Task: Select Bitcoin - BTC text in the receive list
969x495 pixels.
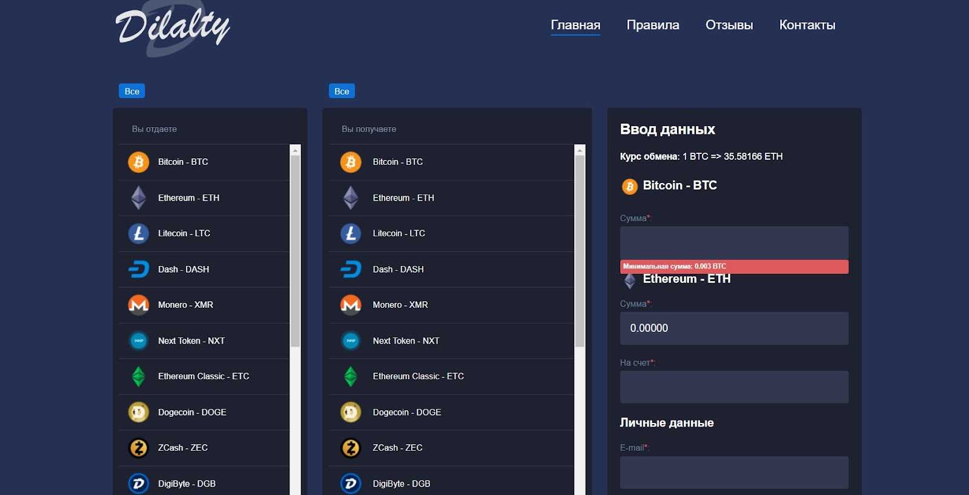Action: coord(398,162)
